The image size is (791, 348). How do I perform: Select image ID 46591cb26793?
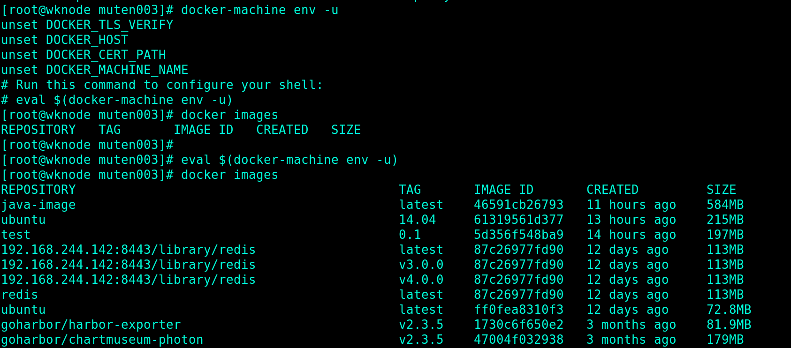coord(518,205)
